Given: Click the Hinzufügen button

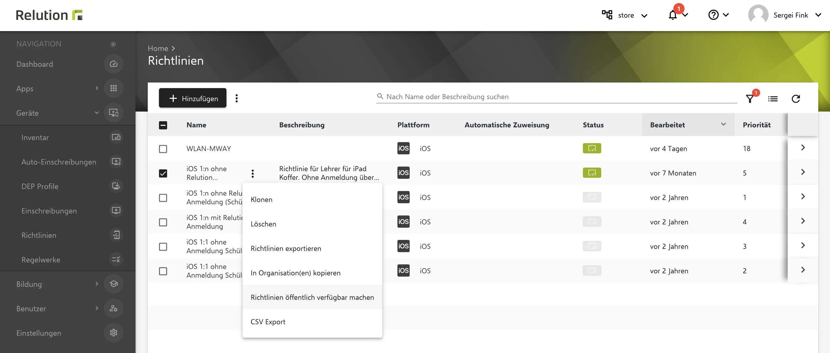Looking at the screenshot, I should click(x=192, y=98).
